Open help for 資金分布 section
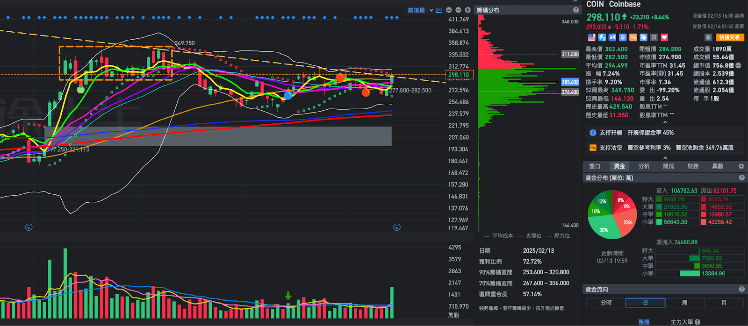748x326 pixels. [x=741, y=178]
